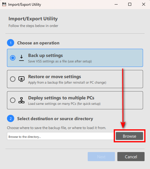
Task: Minimize the Import/Export Utility window
Action: click(116, 5)
